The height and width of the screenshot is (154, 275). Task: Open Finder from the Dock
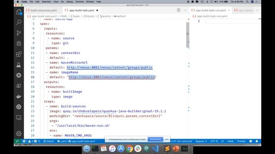pos(86,148)
